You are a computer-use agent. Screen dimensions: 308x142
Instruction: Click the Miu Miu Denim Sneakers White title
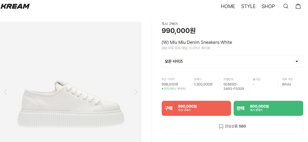(x=197, y=42)
